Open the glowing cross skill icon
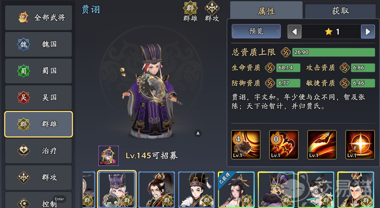The height and width of the screenshot is (208, 380). [x=360, y=145]
